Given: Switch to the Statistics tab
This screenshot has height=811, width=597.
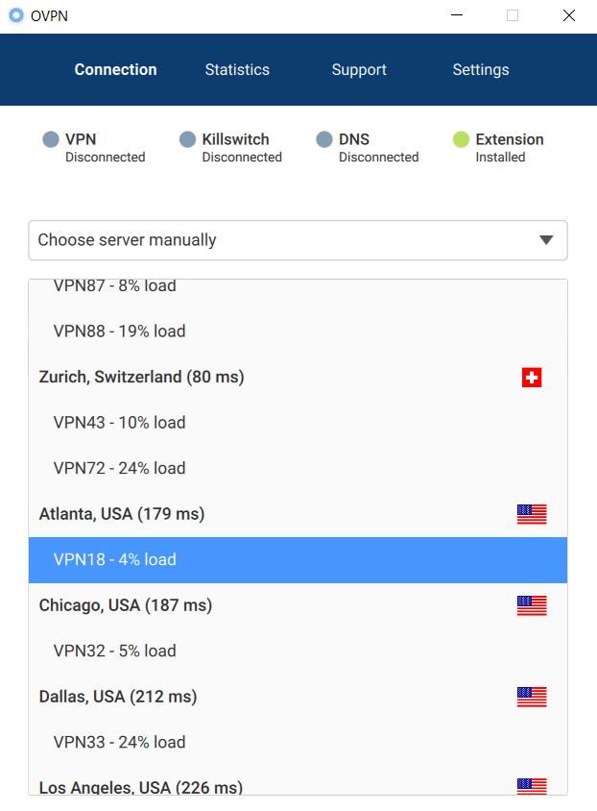Looking at the screenshot, I should (x=236, y=69).
